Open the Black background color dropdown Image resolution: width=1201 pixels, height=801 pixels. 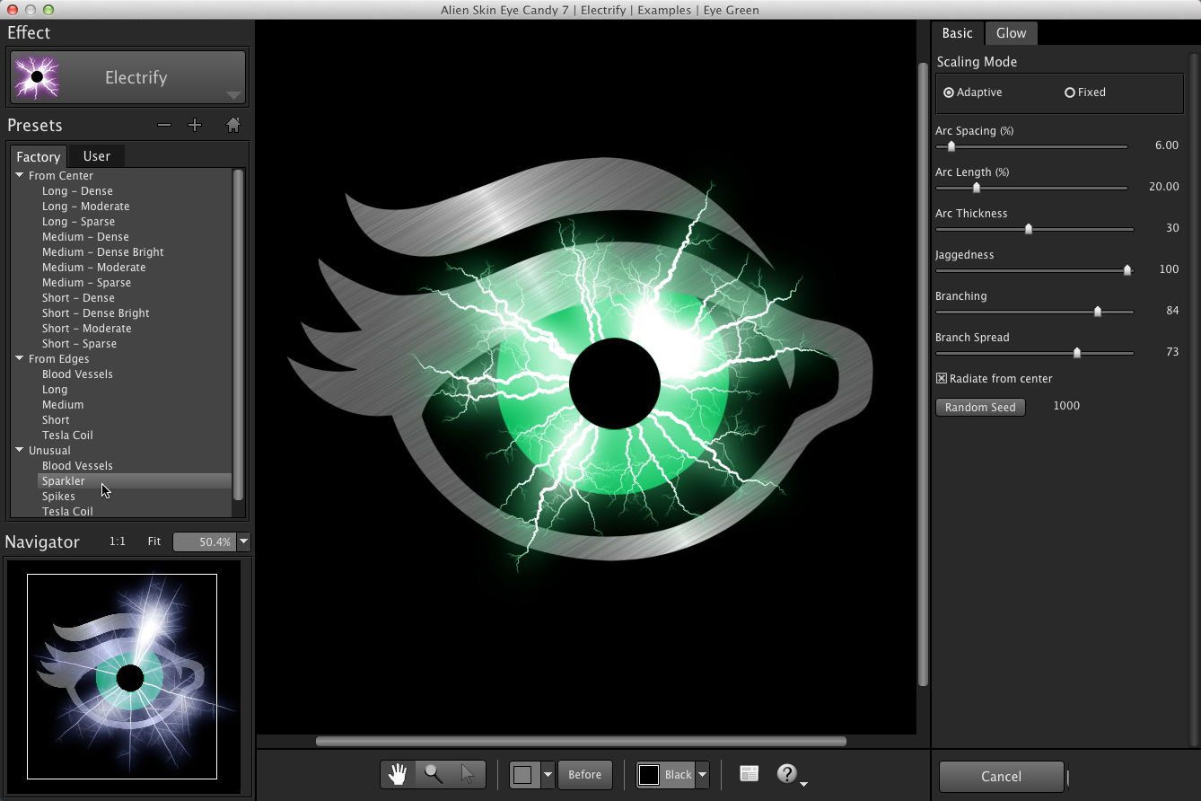click(x=702, y=773)
